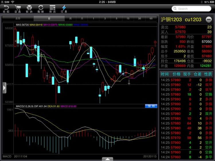The height and width of the screenshot is (161, 215).
Task: Click the 外盘 value 129669
Action: (x=180, y=66)
